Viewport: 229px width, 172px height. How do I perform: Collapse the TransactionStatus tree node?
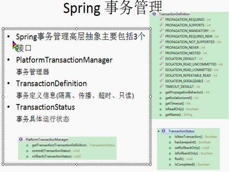[x=159, y=131]
